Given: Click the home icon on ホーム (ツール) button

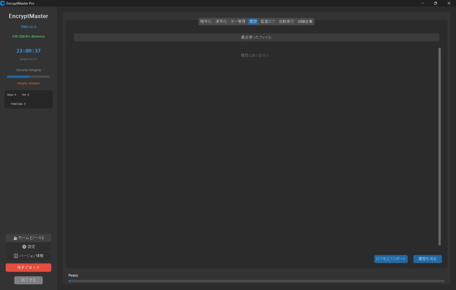Looking at the screenshot, I should [16, 238].
